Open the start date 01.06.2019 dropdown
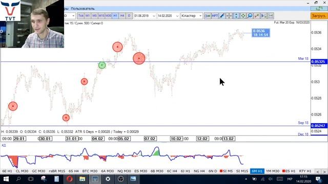The width and height of the screenshot is (328, 184). (154, 16)
